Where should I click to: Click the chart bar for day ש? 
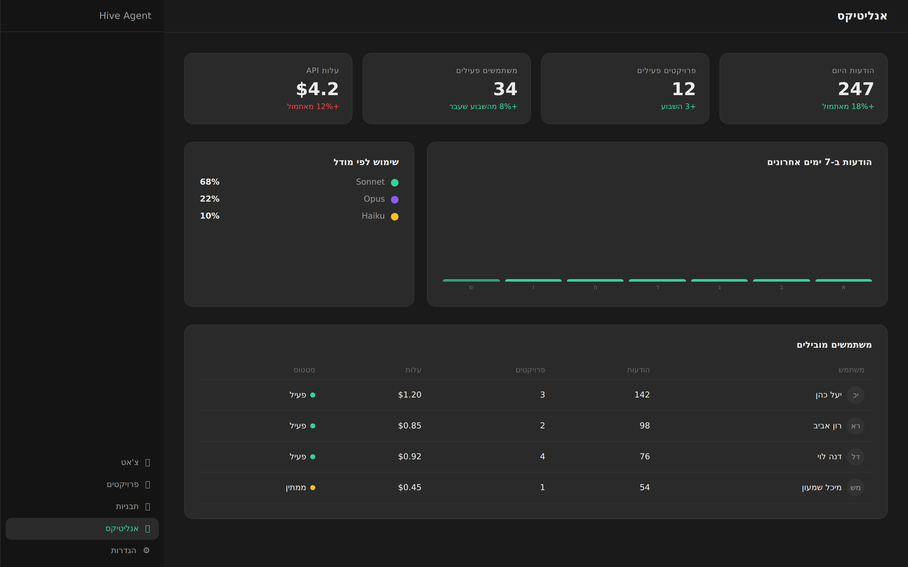[x=471, y=280]
